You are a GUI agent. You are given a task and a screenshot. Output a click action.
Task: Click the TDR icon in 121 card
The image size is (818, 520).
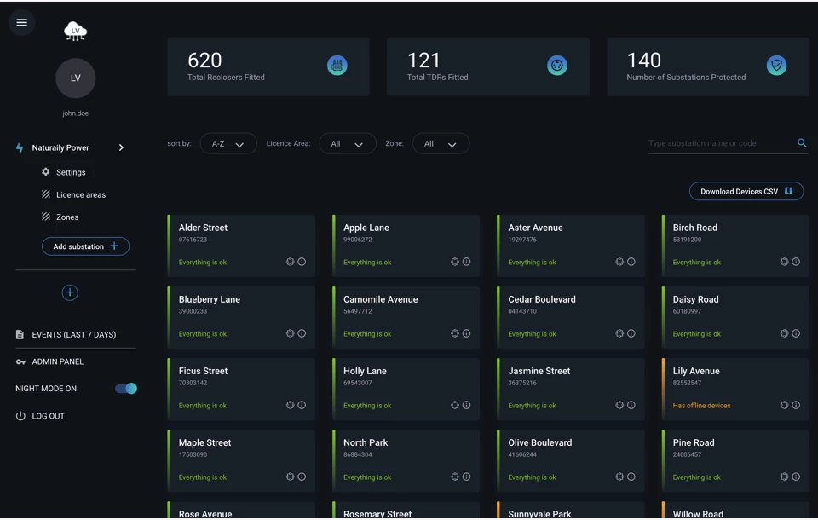[556, 66]
